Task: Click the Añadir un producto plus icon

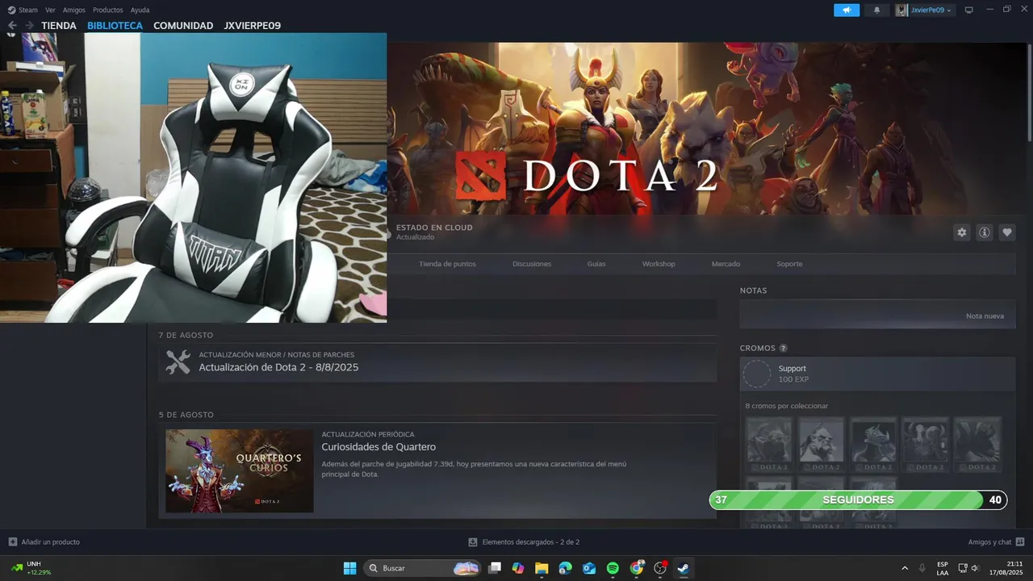Action: point(12,542)
